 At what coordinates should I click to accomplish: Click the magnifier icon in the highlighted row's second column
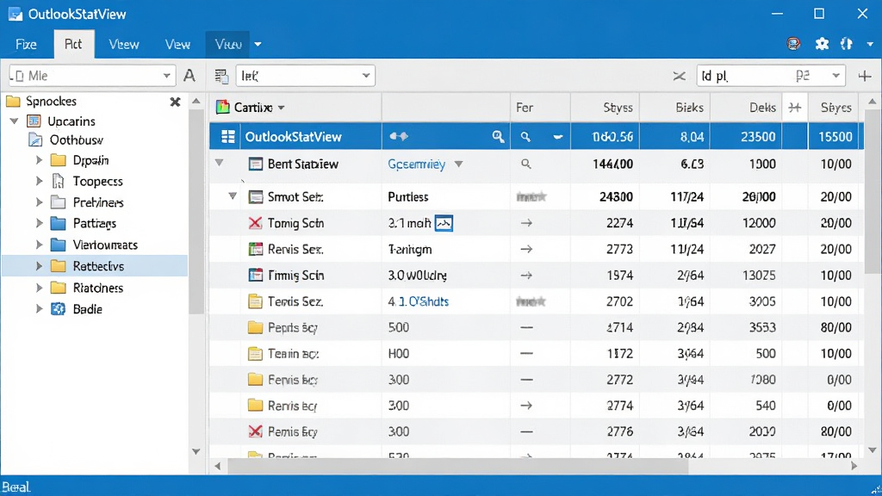[498, 137]
